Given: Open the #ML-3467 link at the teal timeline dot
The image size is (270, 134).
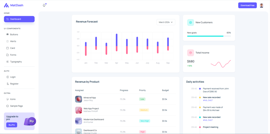Looking at the screenshot, I should pos(208,120).
